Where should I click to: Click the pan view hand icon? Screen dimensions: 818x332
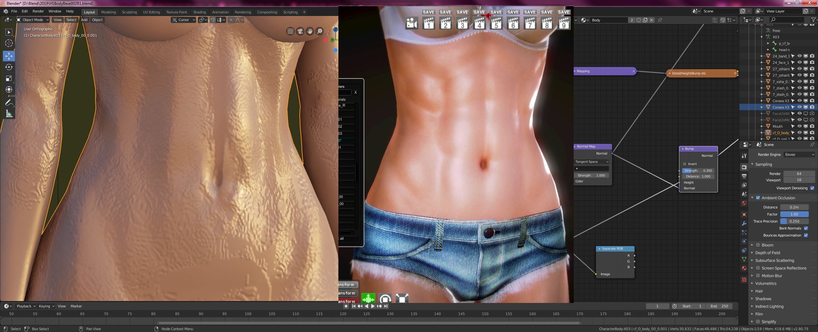[x=310, y=31]
